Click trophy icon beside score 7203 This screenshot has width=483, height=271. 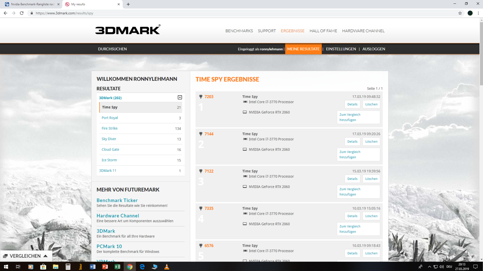point(201,97)
